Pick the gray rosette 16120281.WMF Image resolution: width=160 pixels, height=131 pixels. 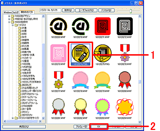coord(58,107)
